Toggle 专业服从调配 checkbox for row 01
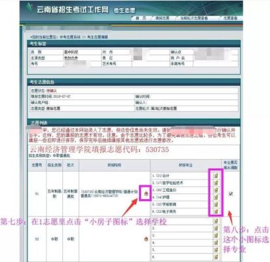The height and width of the screenshot is (262, 270). [231, 193]
